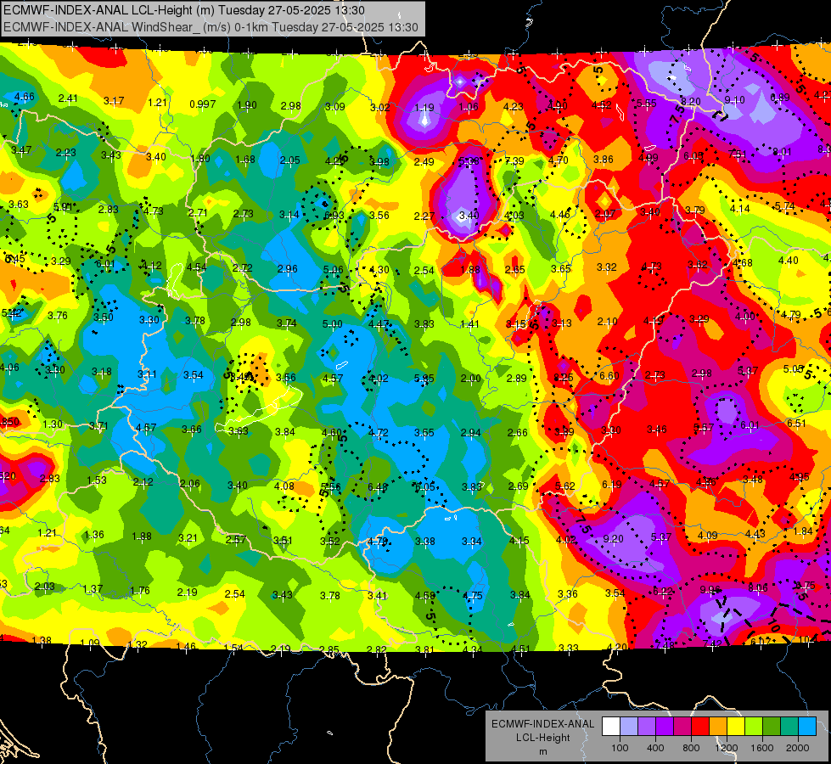831x764 pixels.
Task: Click the orange legend swatch
Action: point(717,726)
